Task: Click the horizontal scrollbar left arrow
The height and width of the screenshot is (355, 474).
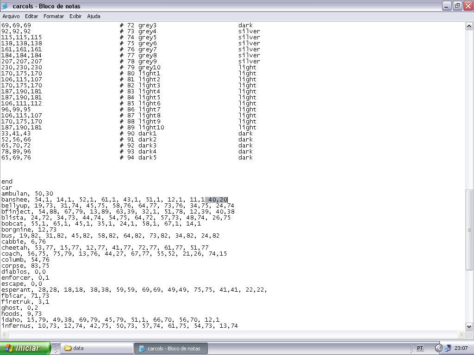Action: pyautogui.click(x=5, y=334)
